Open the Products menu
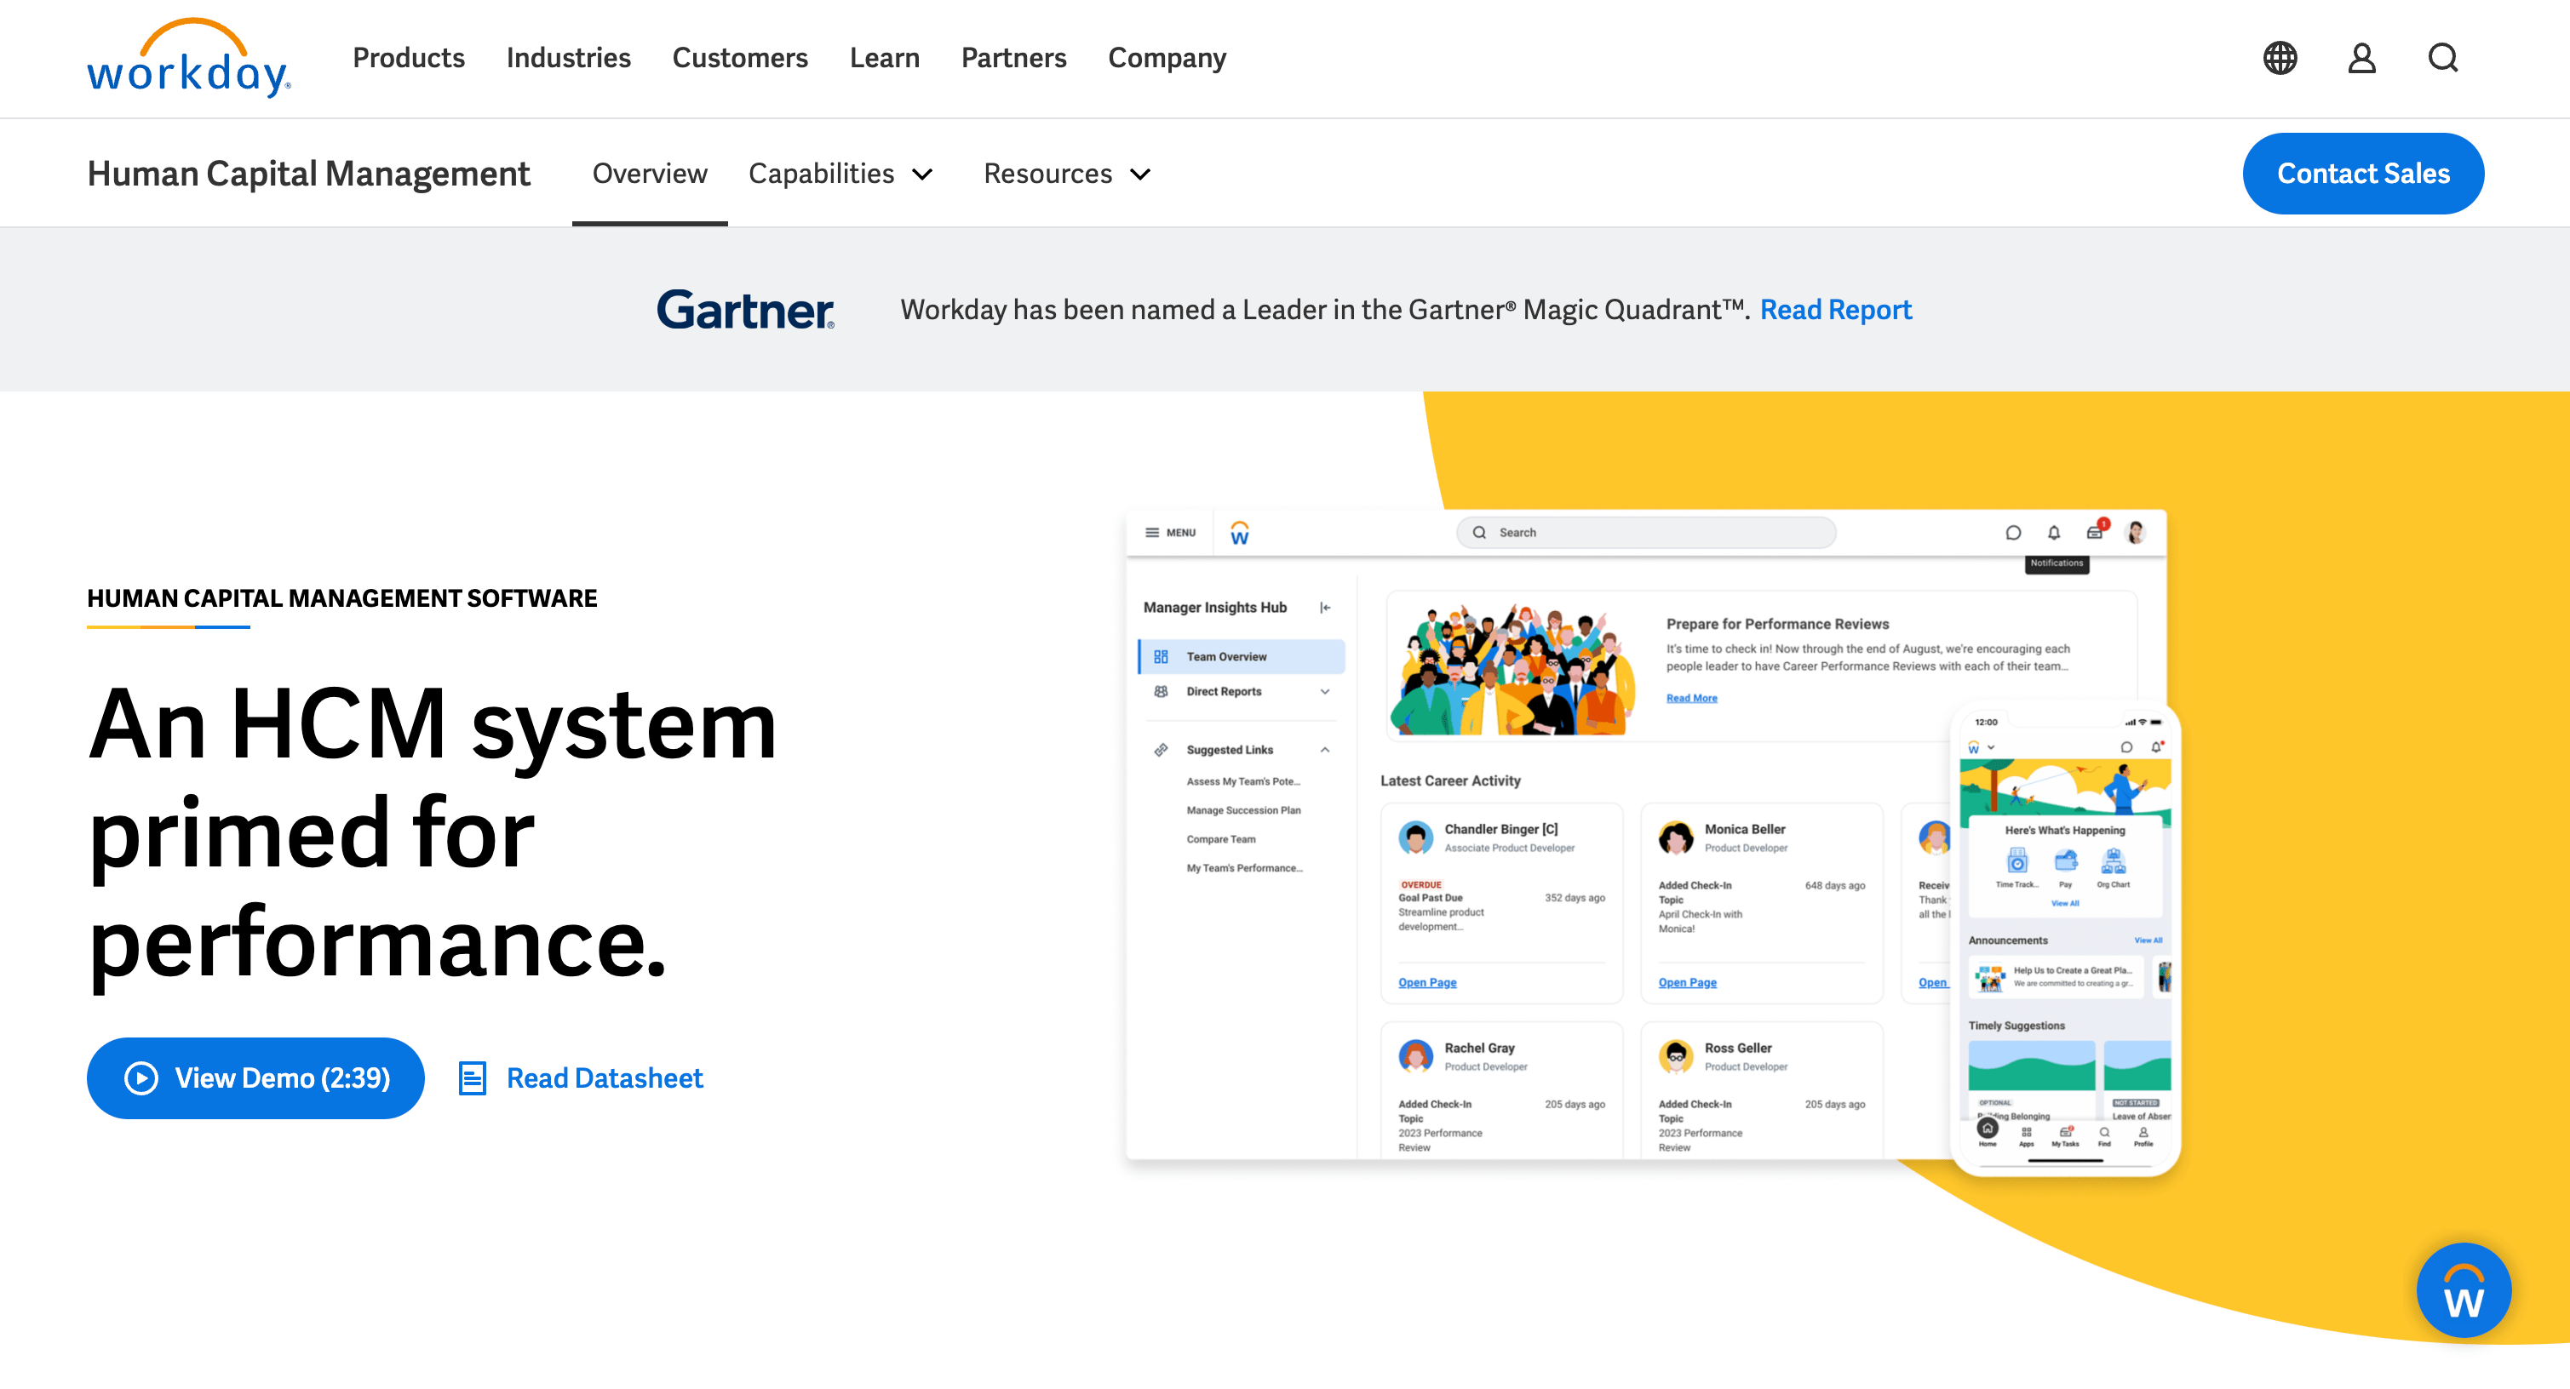2570x1389 pixels. [408, 58]
